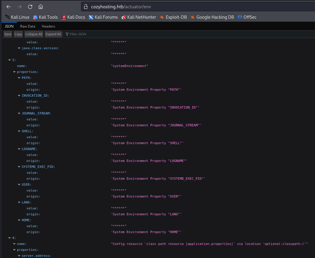
Task: Open the browser home page
Action: [41, 7]
